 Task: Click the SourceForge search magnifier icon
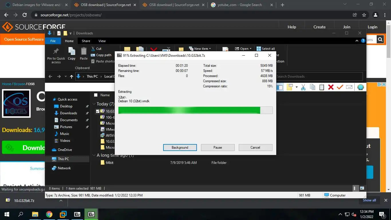click(380, 40)
